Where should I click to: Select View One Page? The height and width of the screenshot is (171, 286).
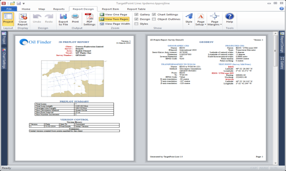pyautogui.click(x=114, y=15)
